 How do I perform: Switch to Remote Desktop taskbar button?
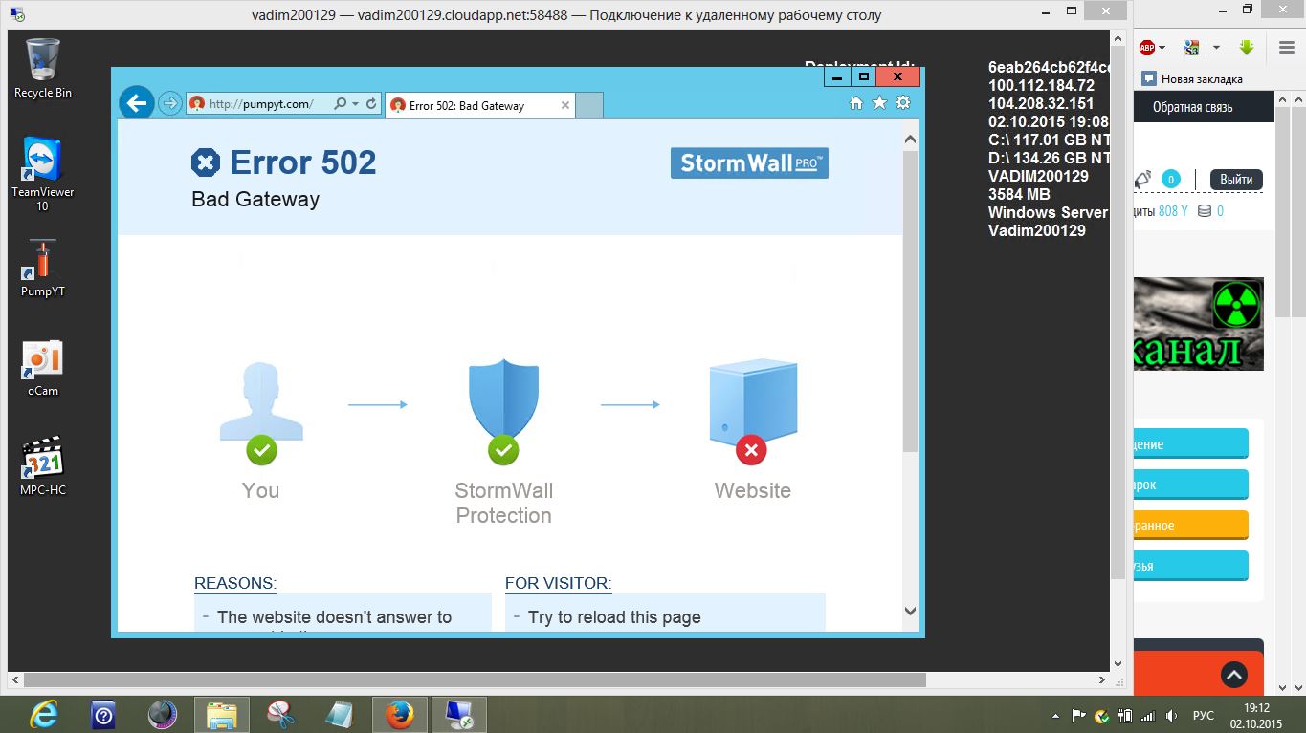click(459, 714)
